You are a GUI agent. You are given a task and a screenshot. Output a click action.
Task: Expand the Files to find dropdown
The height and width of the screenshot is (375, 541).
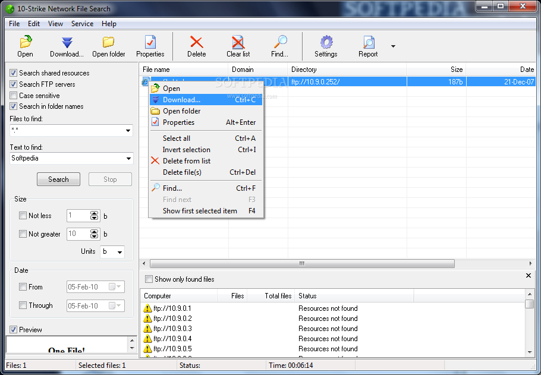point(128,130)
